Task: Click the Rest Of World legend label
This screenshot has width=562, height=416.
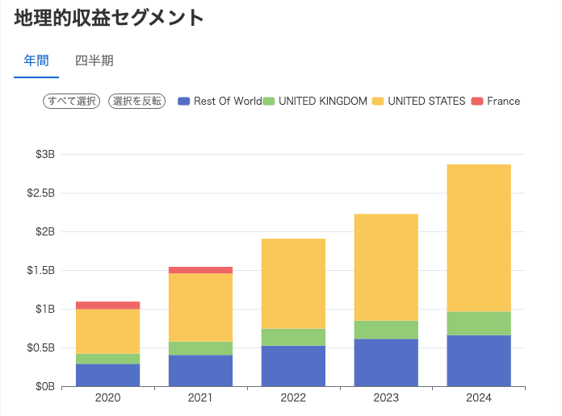Action: [228, 102]
